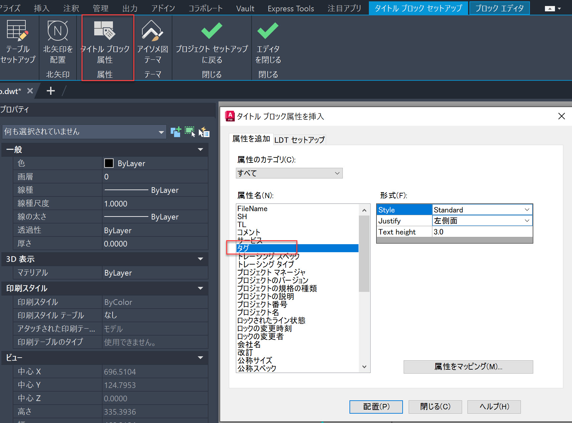Click the 閉じる(C) button
572x423 pixels.
click(435, 407)
